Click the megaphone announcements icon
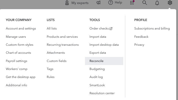 [98, 2]
